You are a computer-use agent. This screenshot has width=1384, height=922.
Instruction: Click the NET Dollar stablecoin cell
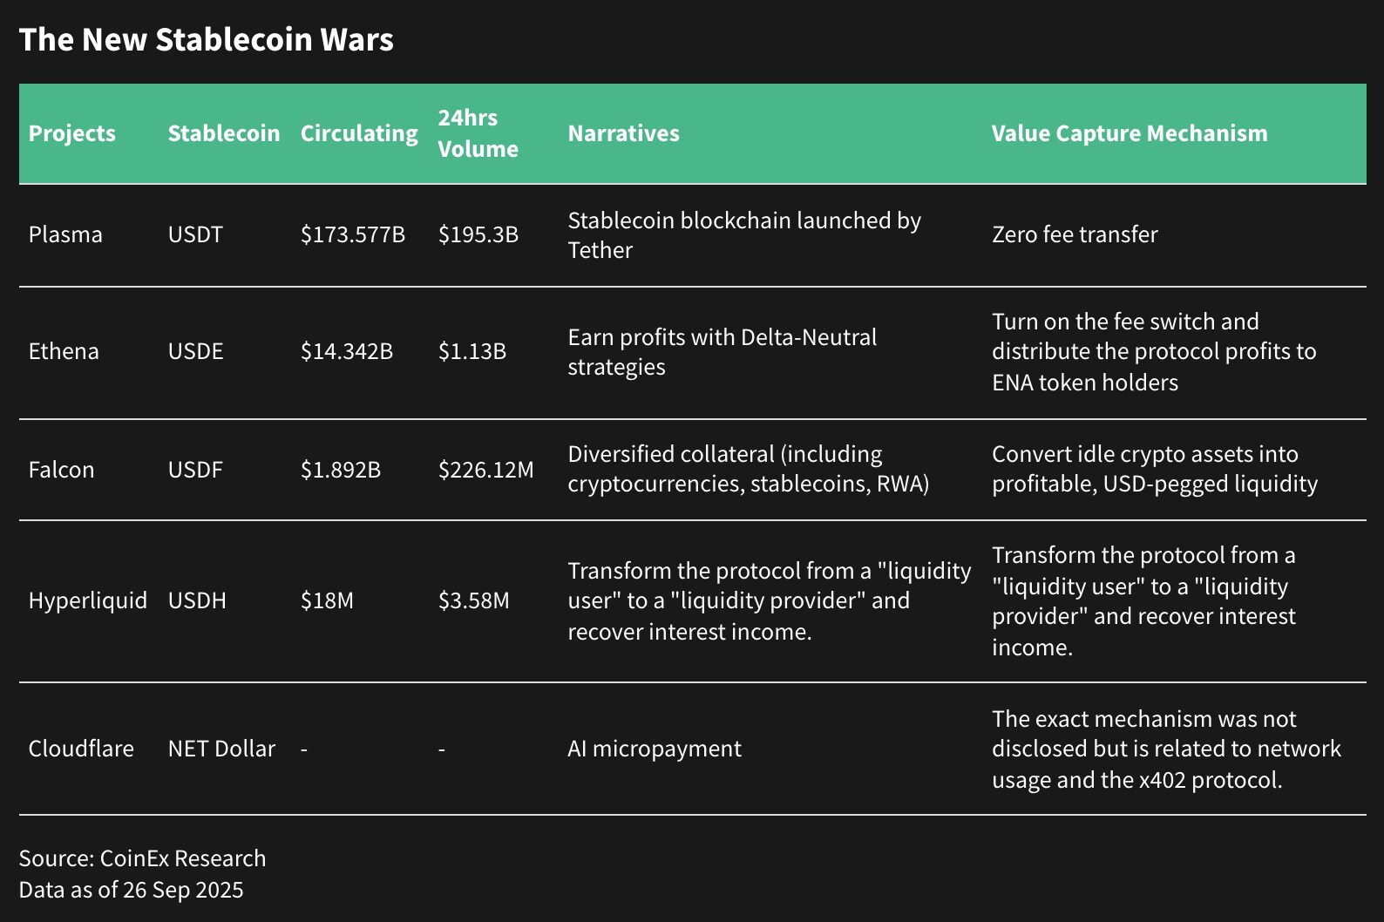[x=221, y=749]
